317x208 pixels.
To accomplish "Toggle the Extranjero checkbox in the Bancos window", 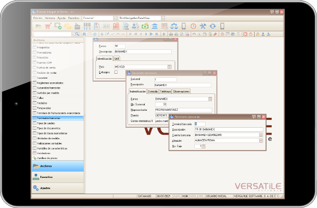I will tap(116, 72).
